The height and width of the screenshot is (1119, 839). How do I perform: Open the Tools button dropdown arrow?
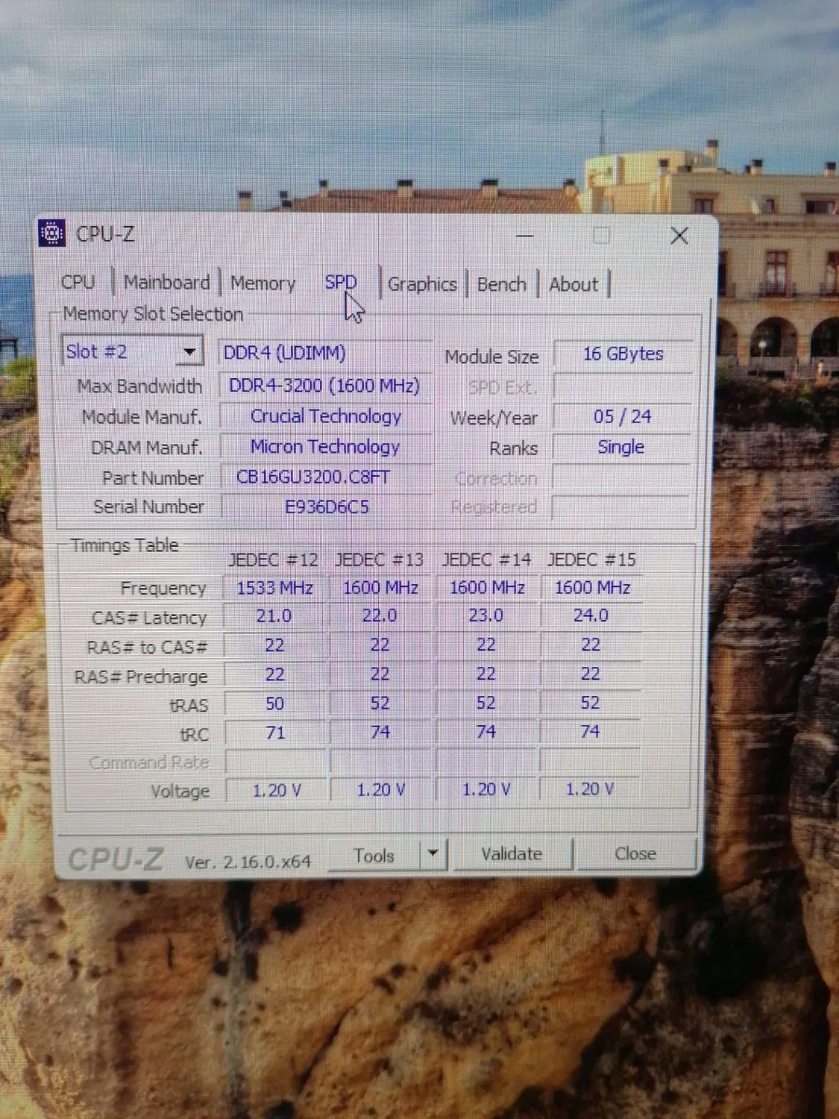point(433,853)
